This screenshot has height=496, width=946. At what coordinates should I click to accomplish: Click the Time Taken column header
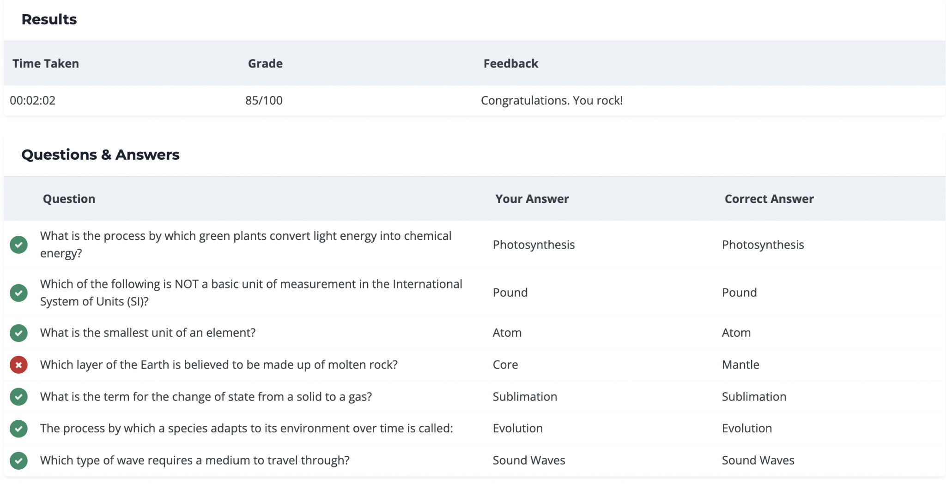click(46, 63)
